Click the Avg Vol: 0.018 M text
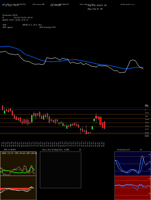The width and height of the screenshot is (151, 200). pyautogui.click(x=97, y=5)
